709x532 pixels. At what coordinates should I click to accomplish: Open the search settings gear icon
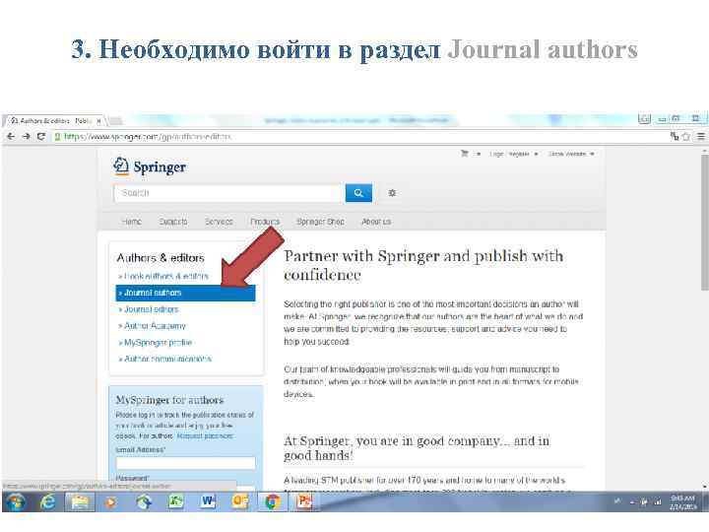pyautogui.click(x=392, y=193)
